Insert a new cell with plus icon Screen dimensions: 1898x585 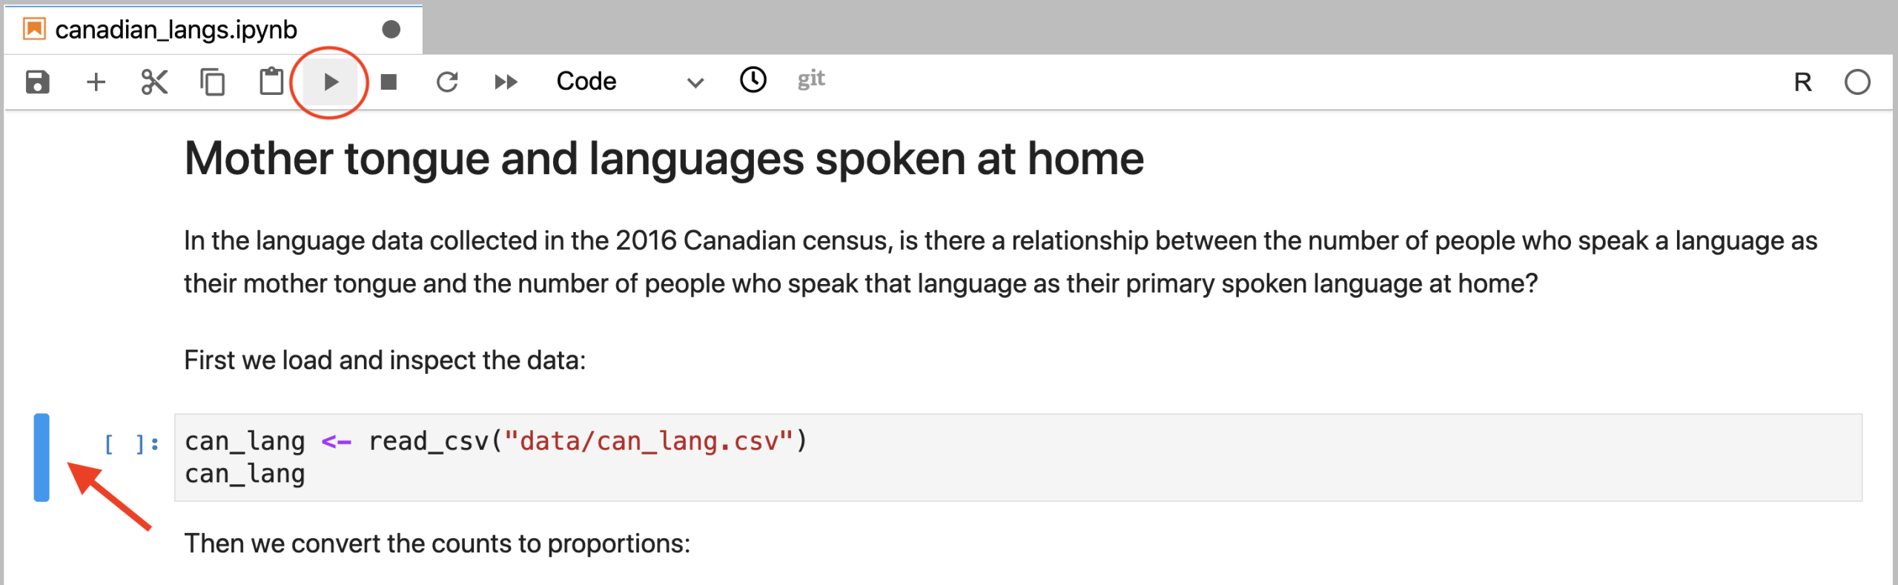[x=96, y=82]
